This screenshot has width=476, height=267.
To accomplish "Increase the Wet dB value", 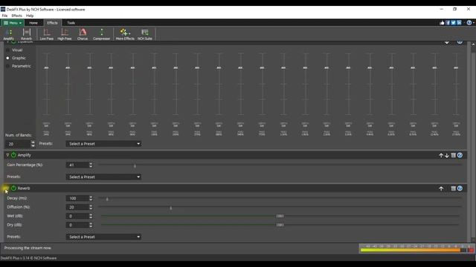I will click(91, 214).
